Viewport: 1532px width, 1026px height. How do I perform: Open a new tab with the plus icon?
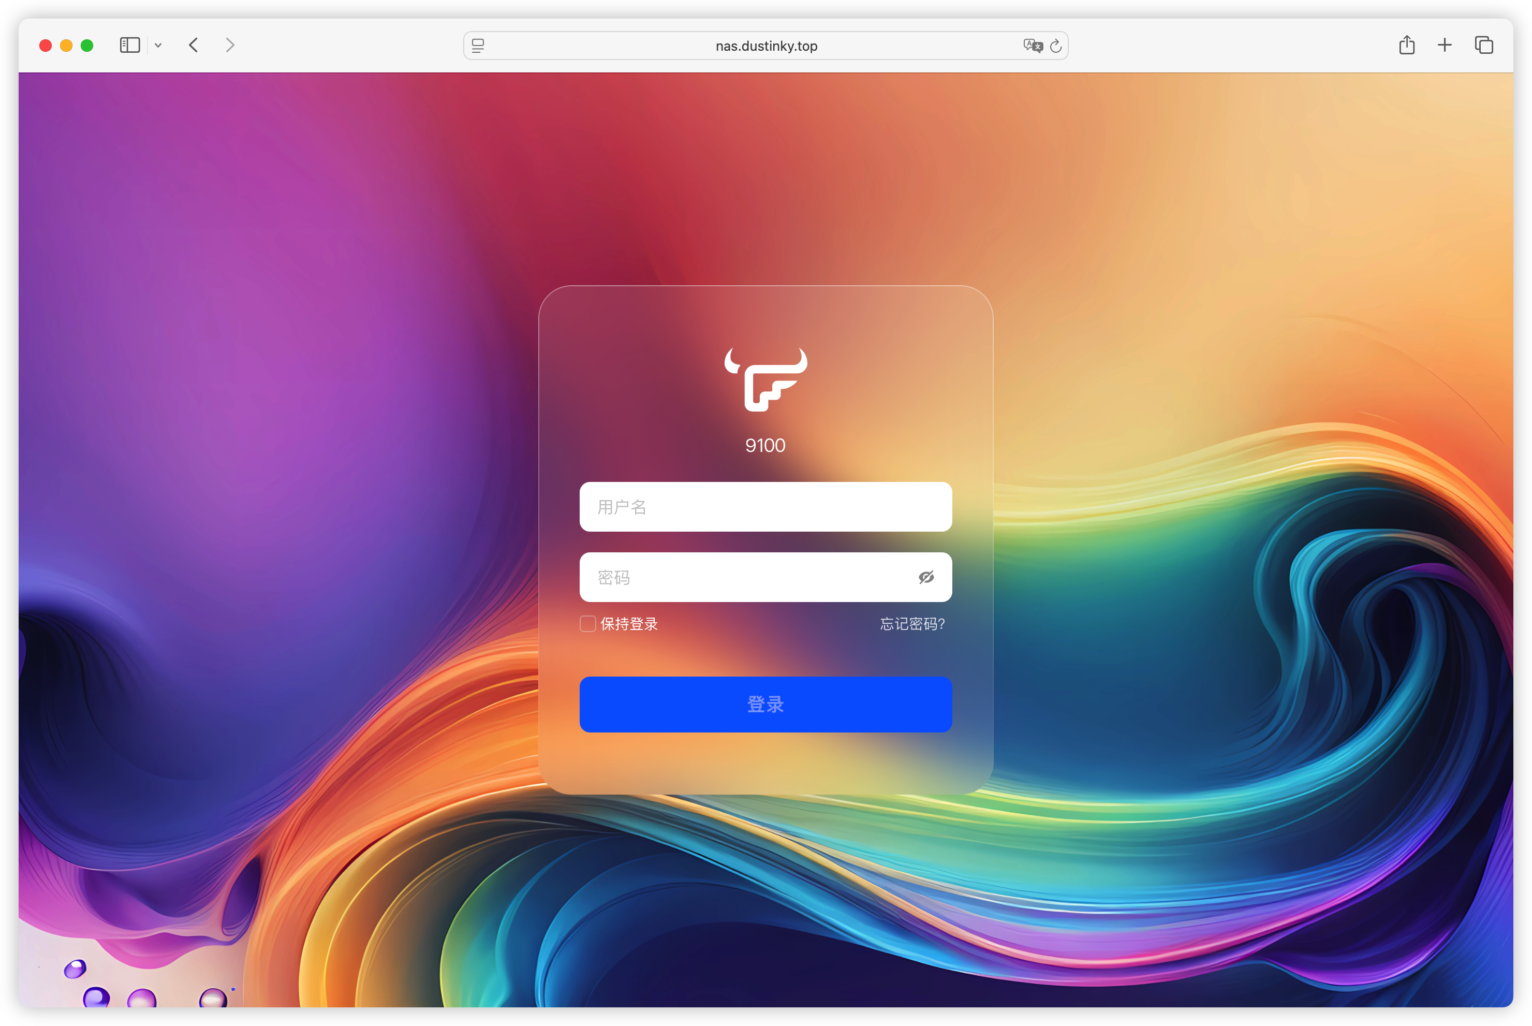pyautogui.click(x=1445, y=45)
